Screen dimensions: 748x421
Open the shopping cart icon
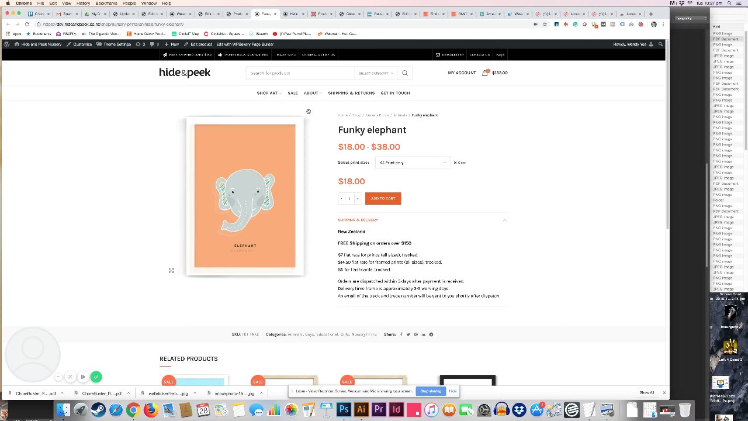[x=485, y=73]
